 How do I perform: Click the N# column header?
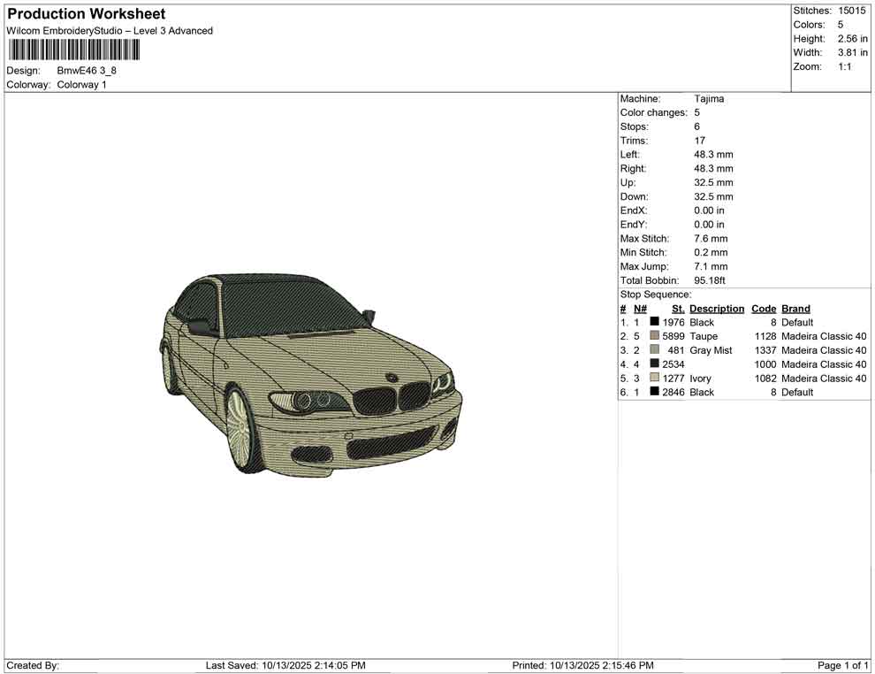(640, 309)
